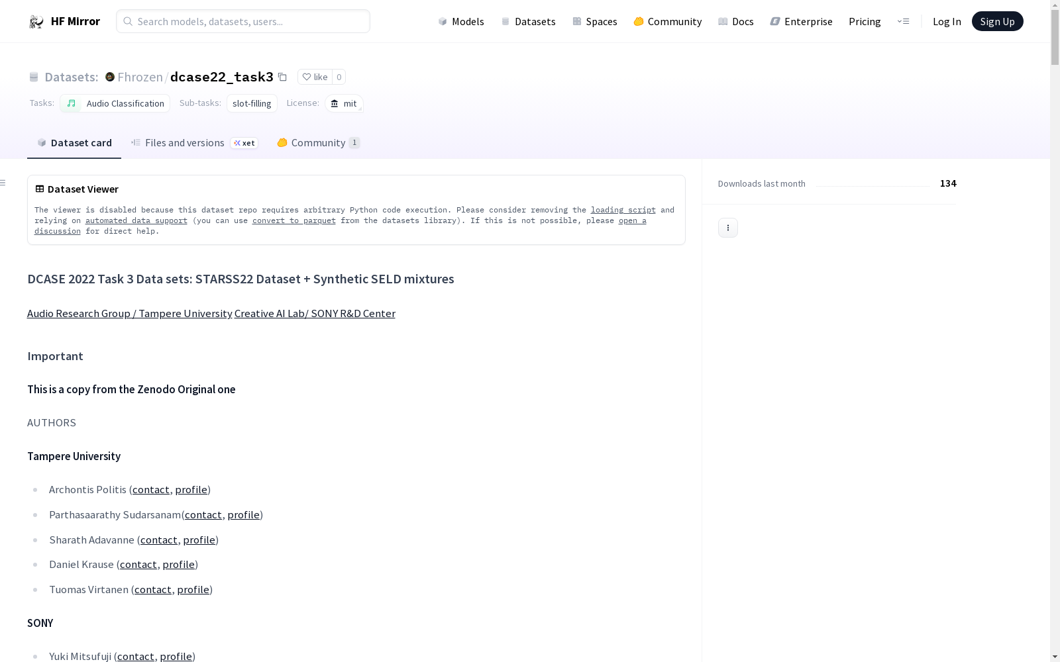This screenshot has width=1060, height=662.
Task: Click the HF Mirror logo icon
Action: click(x=36, y=22)
